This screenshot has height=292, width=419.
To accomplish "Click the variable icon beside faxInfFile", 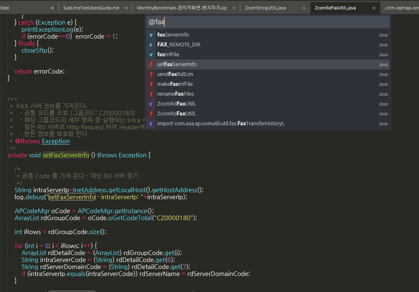I will pos(151,55).
